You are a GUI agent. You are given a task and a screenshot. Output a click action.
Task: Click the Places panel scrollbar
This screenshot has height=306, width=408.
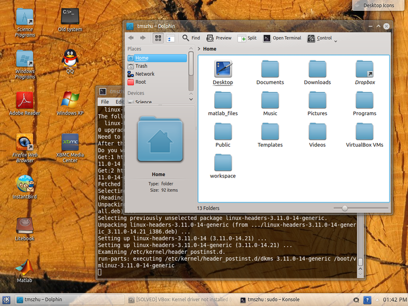pos(191,63)
